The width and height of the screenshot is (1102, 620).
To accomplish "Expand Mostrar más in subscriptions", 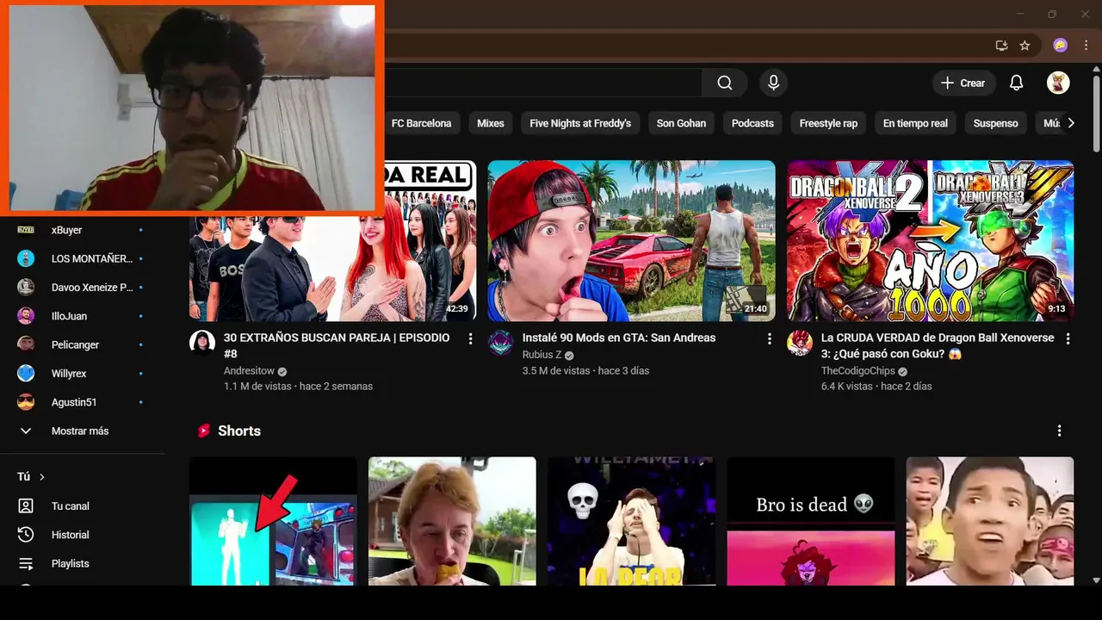I will 83,431.
